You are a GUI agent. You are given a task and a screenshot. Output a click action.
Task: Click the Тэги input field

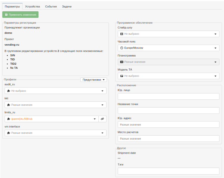click(168, 171)
